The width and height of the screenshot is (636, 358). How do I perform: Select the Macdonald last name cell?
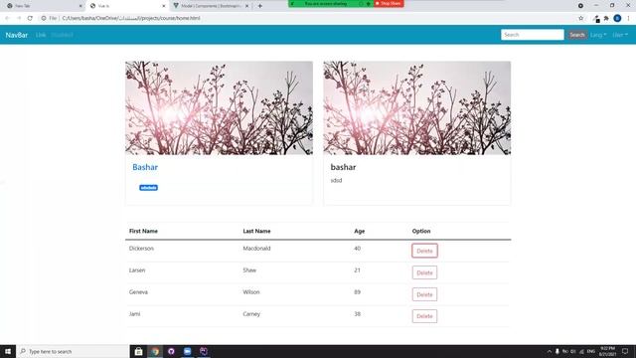click(x=256, y=249)
